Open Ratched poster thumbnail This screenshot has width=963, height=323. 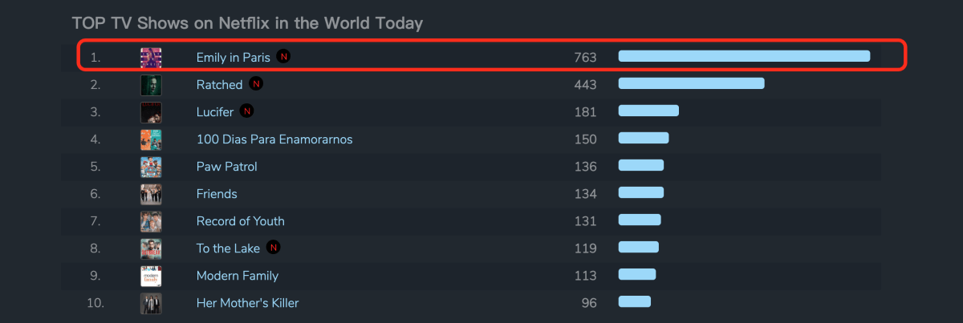(x=151, y=84)
